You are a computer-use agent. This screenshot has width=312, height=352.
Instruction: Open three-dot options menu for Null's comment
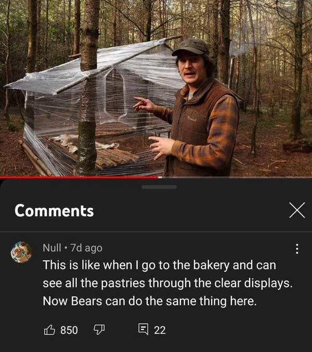(x=297, y=249)
